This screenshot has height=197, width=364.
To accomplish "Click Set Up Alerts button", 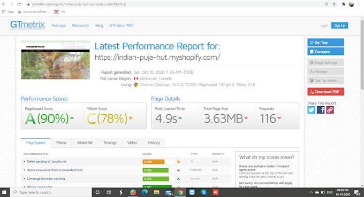I will click(325, 81).
